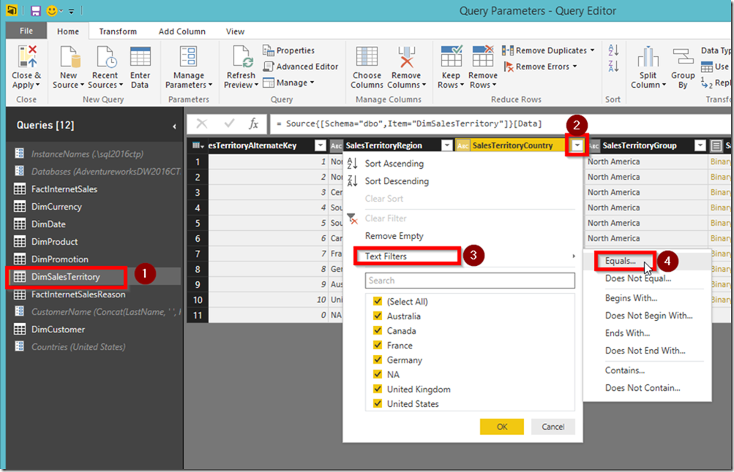Open New Source in the ribbon
This screenshot has height=472, width=734.
68,66
